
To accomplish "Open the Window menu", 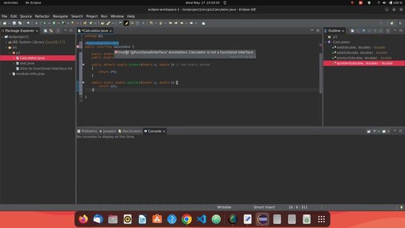I will click(117, 16).
